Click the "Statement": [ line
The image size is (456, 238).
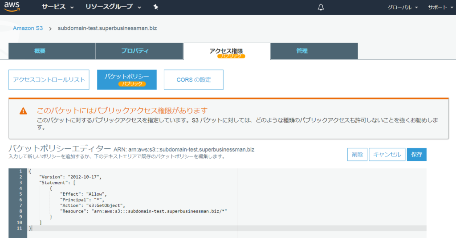57,183
